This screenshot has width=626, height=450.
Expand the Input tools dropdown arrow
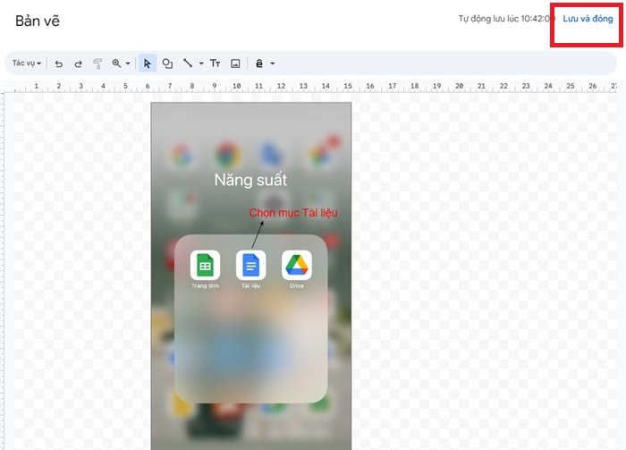pyautogui.click(x=272, y=64)
